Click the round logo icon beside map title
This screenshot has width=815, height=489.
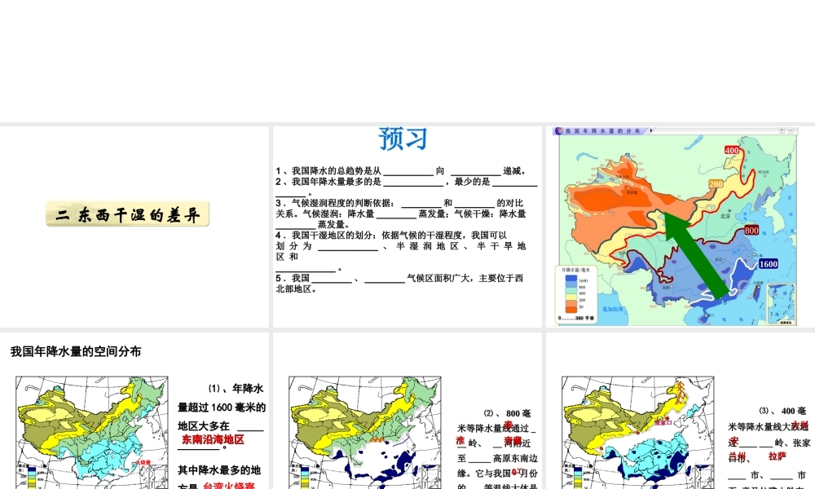tap(559, 131)
